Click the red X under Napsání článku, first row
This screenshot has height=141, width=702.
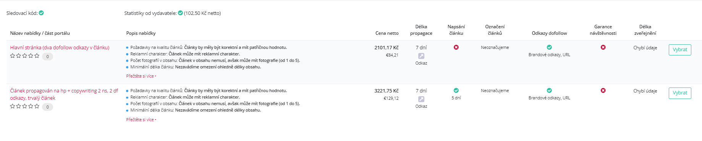456,47
